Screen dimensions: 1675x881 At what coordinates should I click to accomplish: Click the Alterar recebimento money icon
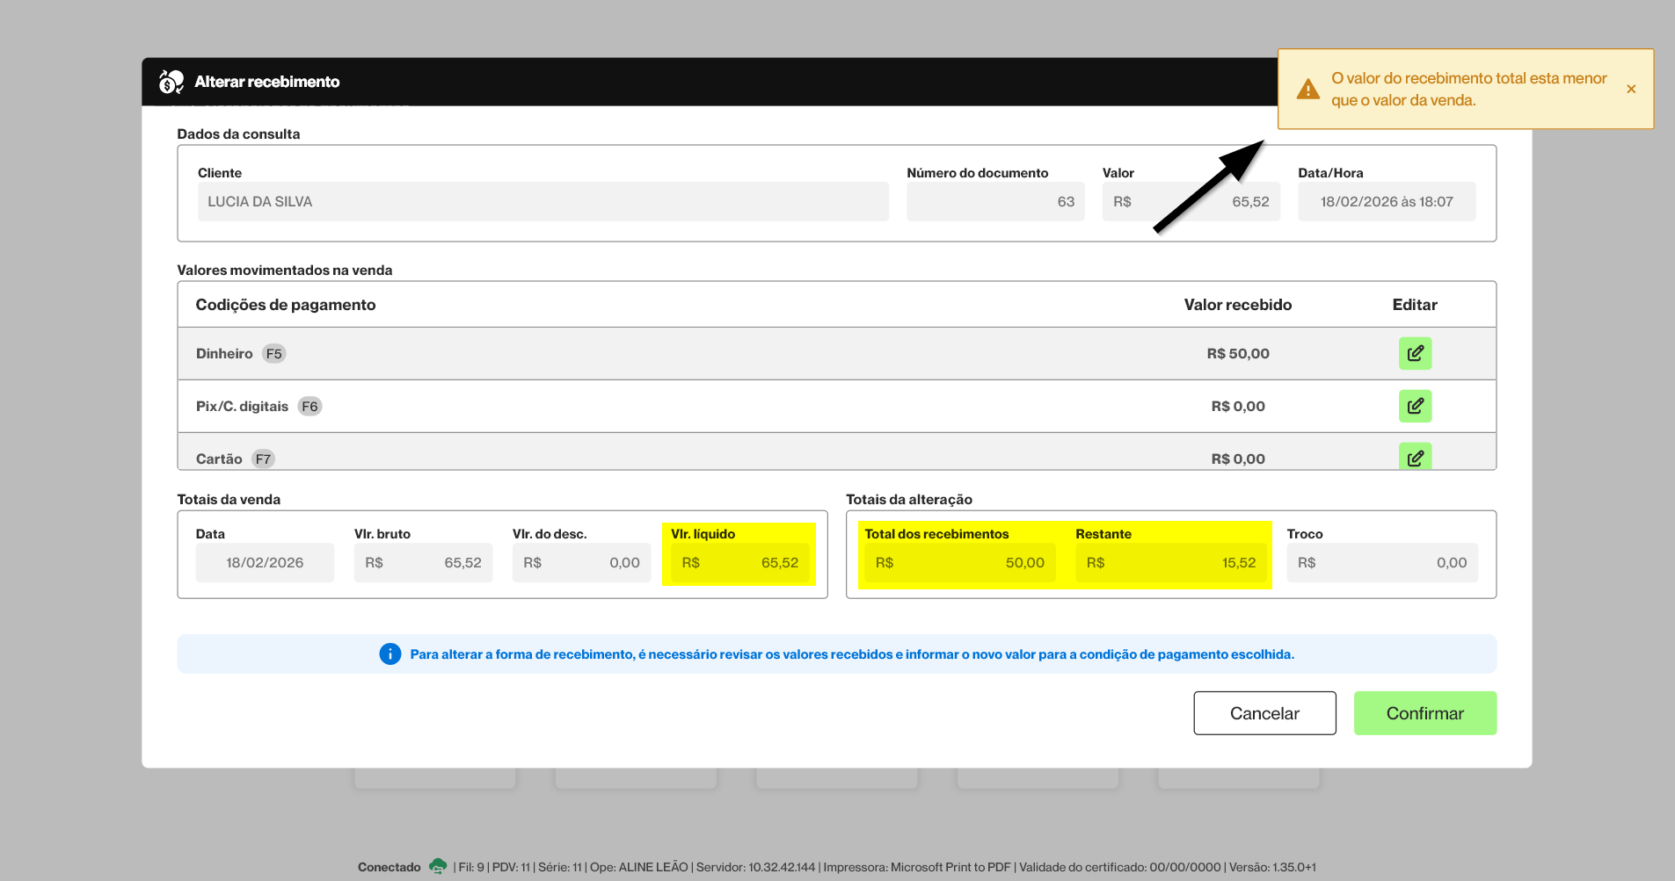pos(171,82)
